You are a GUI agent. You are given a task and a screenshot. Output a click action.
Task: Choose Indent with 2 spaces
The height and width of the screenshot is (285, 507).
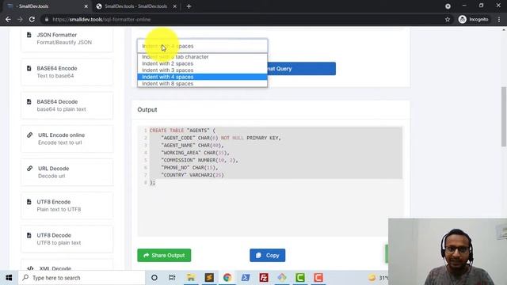(203, 63)
